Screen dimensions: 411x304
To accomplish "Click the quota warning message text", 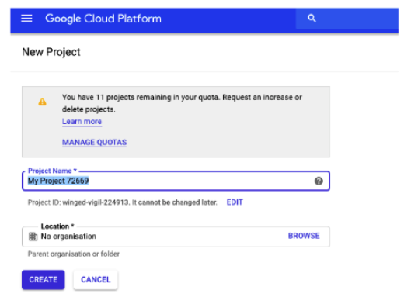I will click(x=182, y=103).
